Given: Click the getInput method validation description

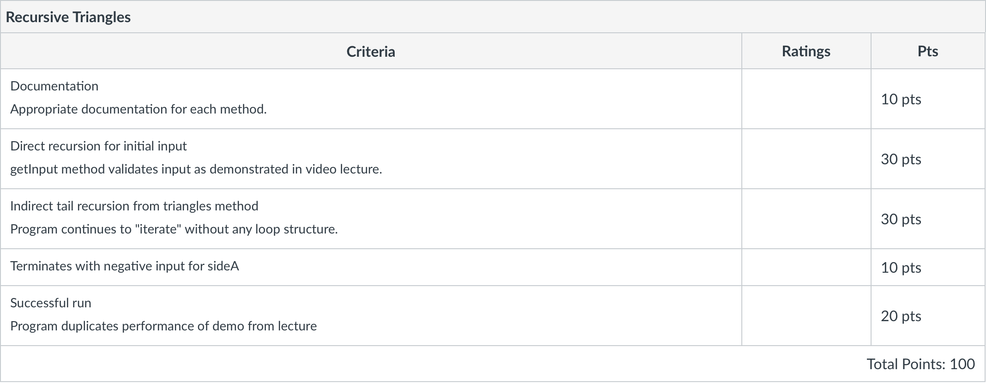Looking at the screenshot, I should [196, 169].
